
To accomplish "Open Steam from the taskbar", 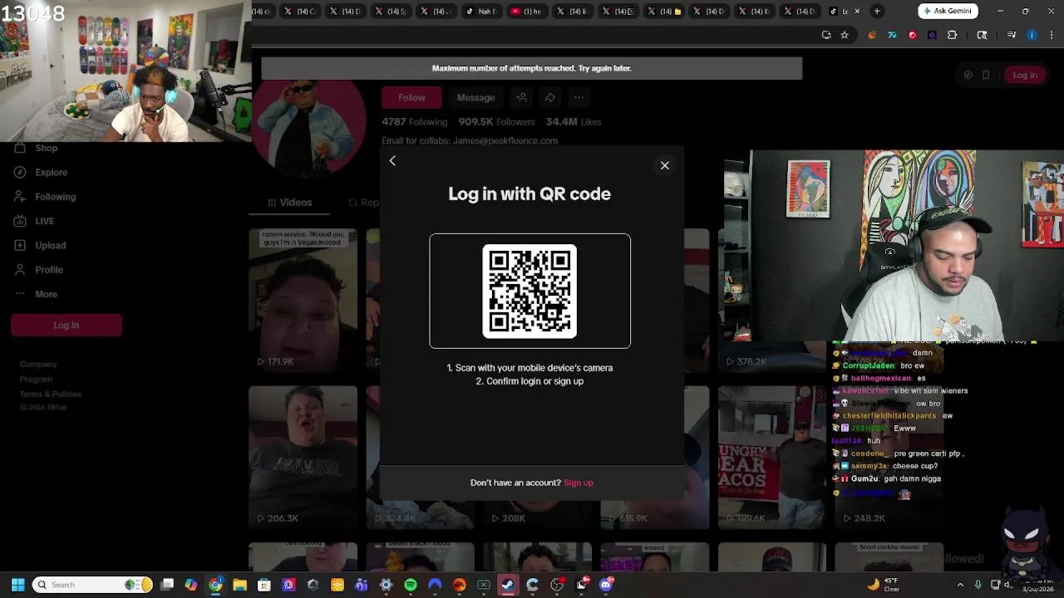I will point(507,585).
